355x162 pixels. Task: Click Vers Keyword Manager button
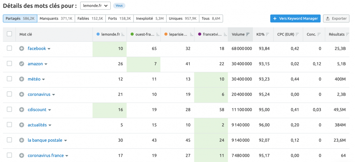[x=295, y=19]
